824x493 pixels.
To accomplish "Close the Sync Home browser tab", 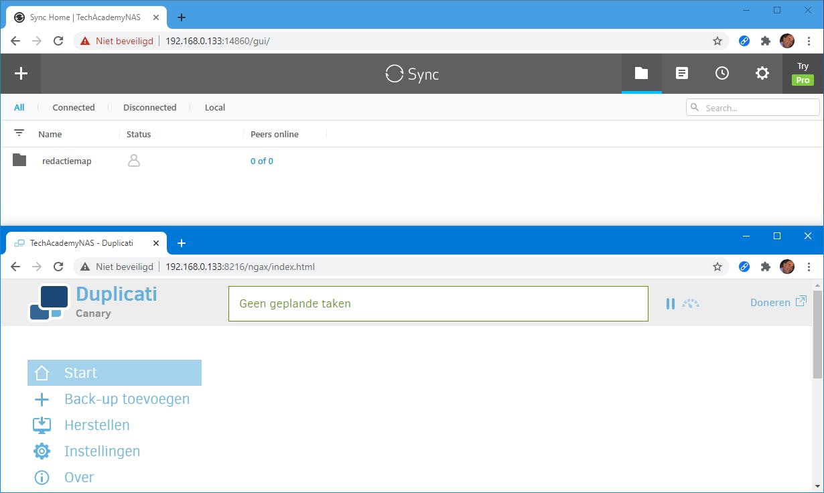I will click(x=155, y=17).
